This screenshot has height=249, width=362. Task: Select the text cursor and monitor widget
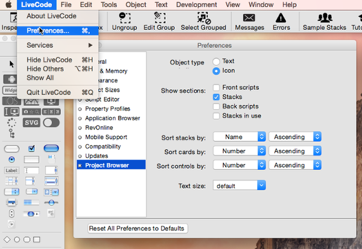pos(11,112)
